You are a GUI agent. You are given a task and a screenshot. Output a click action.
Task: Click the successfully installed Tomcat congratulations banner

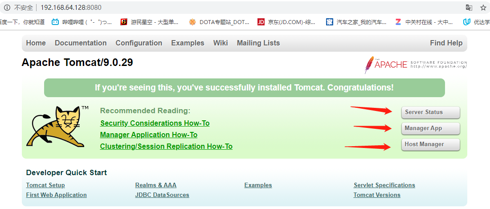coord(245,88)
